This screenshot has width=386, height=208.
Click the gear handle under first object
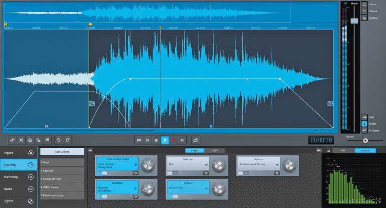pyautogui.click(x=46, y=126)
